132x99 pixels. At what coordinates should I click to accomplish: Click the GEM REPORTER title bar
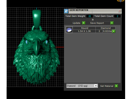coord(93,11)
